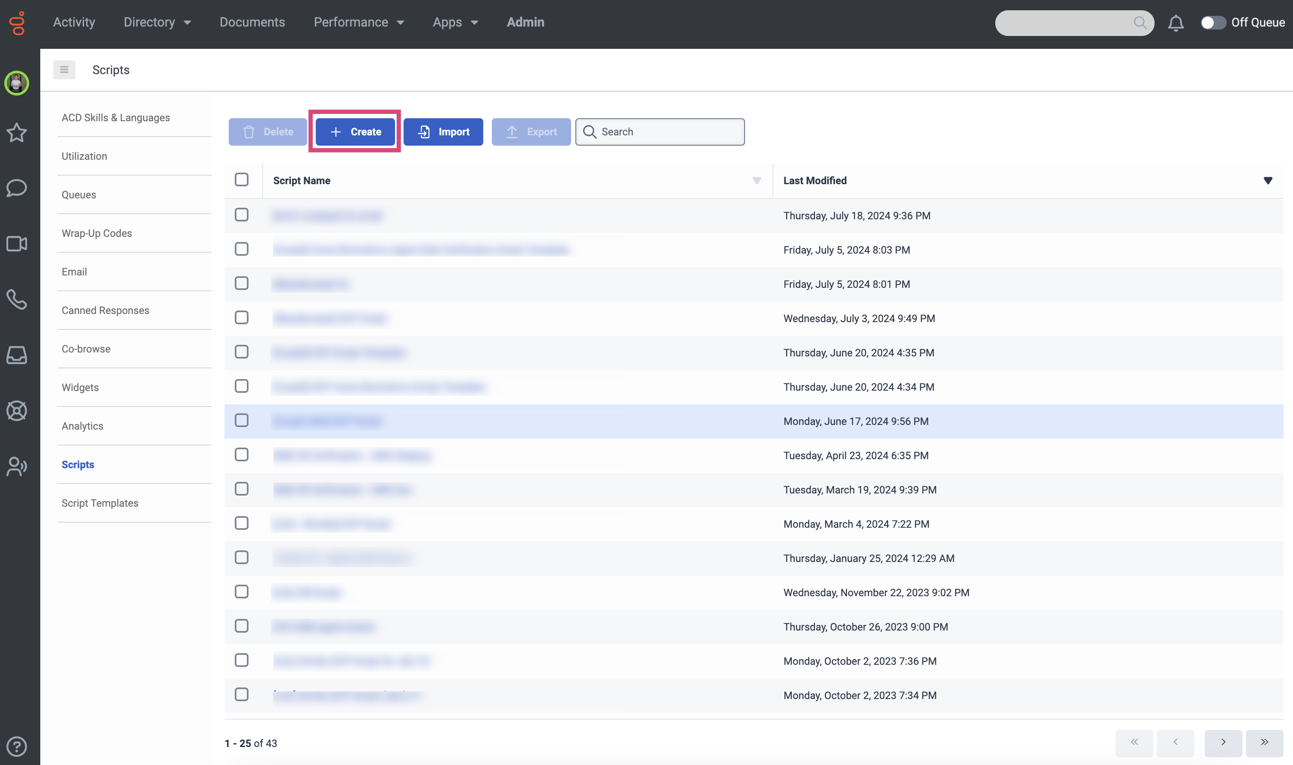This screenshot has width=1293, height=765.
Task: Sort by Last Modified arrow
Action: point(1267,180)
